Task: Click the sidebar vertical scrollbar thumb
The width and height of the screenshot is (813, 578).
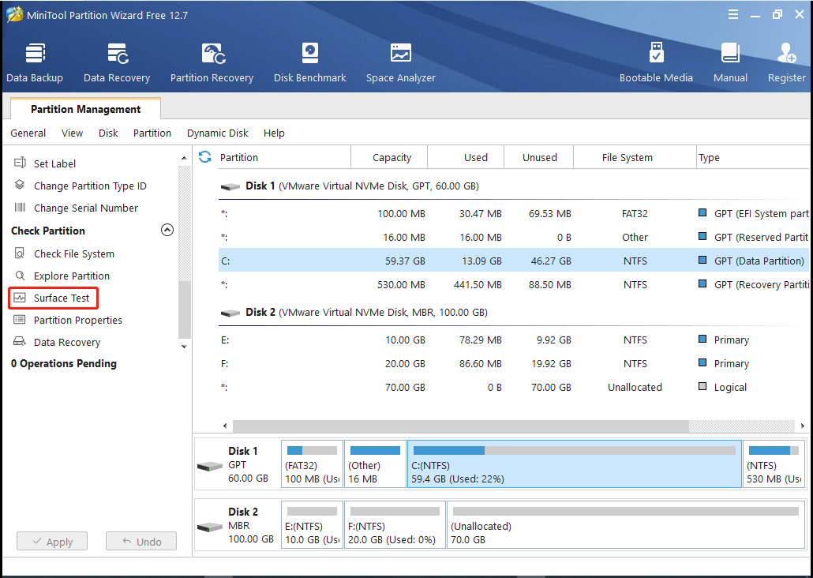Action: [184, 310]
